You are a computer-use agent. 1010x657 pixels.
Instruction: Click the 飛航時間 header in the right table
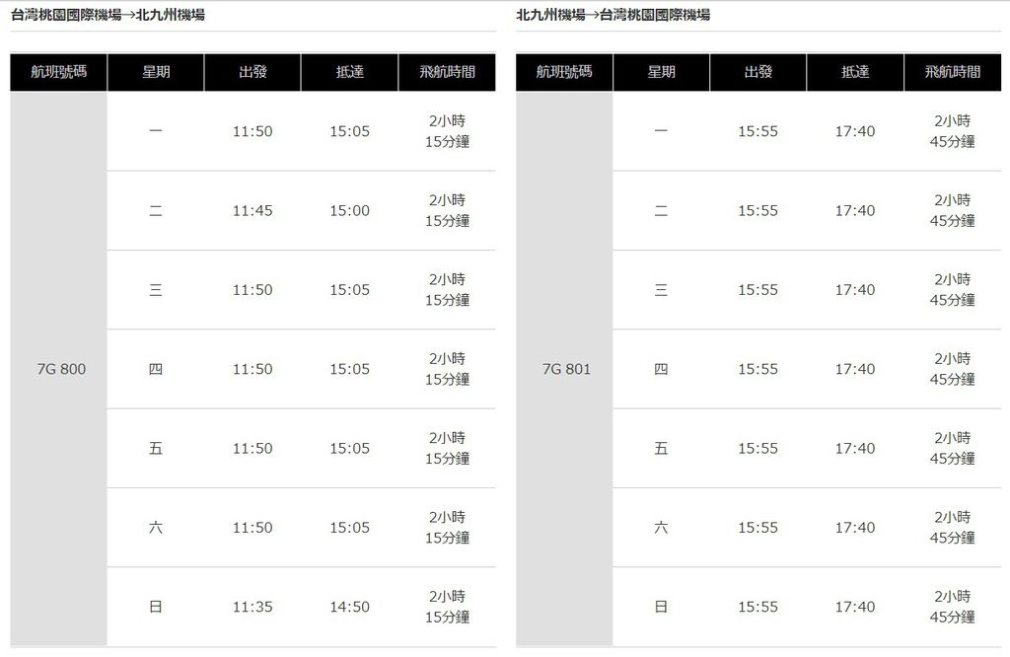point(953,71)
